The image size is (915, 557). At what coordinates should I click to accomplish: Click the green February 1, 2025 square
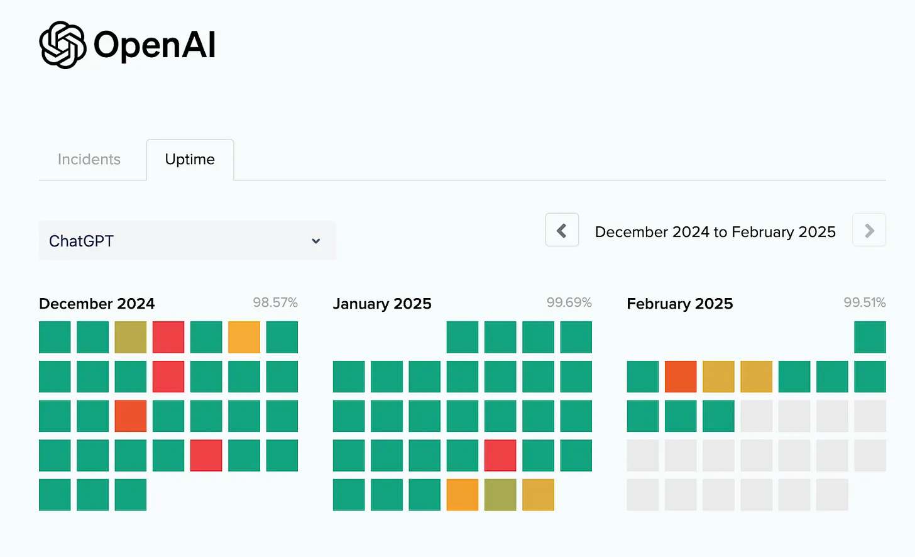pyautogui.click(x=870, y=337)
